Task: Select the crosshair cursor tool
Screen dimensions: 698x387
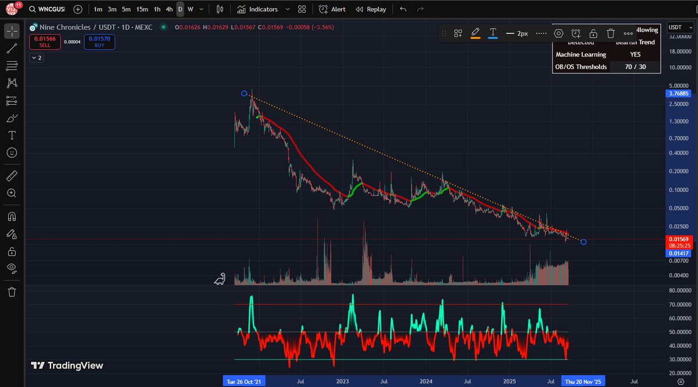Action: coord(12,31)
